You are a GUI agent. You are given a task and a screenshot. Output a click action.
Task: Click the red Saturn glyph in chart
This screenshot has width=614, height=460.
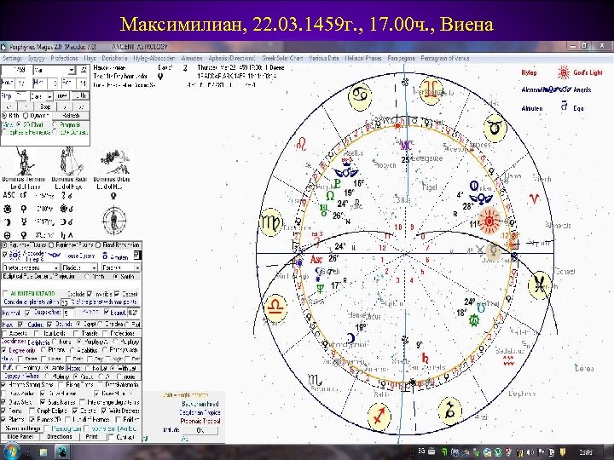click(425, 358)
